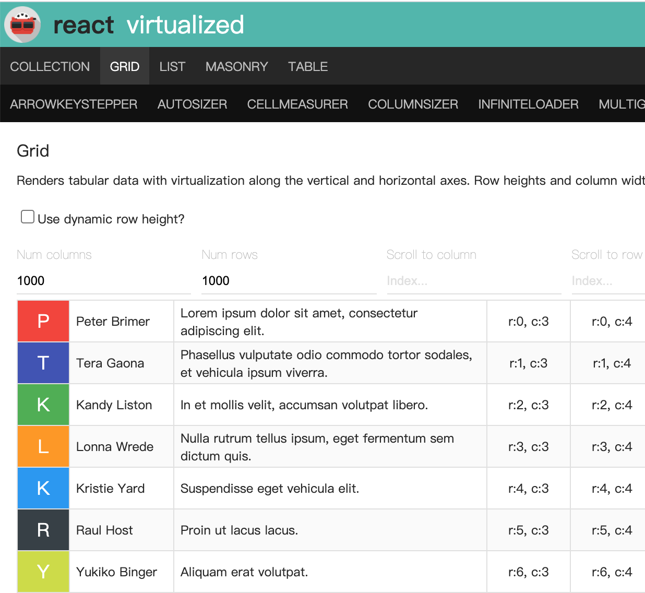Focus the Scroll to row index field
Viewport: 645px width, 593px height.
(608, 281)
